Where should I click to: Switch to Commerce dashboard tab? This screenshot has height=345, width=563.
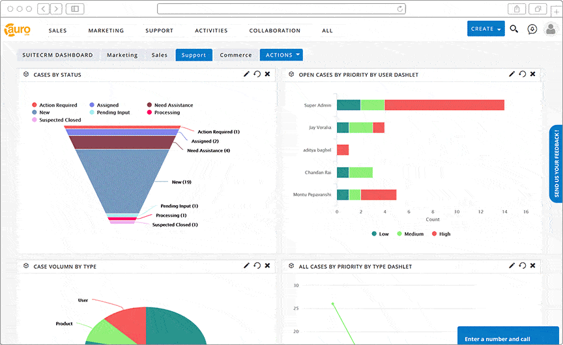[x=236, y=55]
